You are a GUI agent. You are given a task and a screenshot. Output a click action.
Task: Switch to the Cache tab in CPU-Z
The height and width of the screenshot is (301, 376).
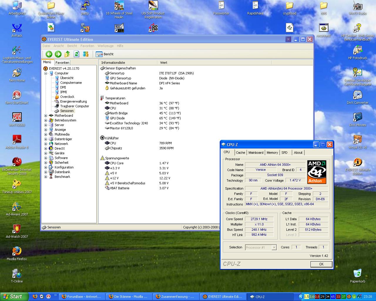click(240, 153)
